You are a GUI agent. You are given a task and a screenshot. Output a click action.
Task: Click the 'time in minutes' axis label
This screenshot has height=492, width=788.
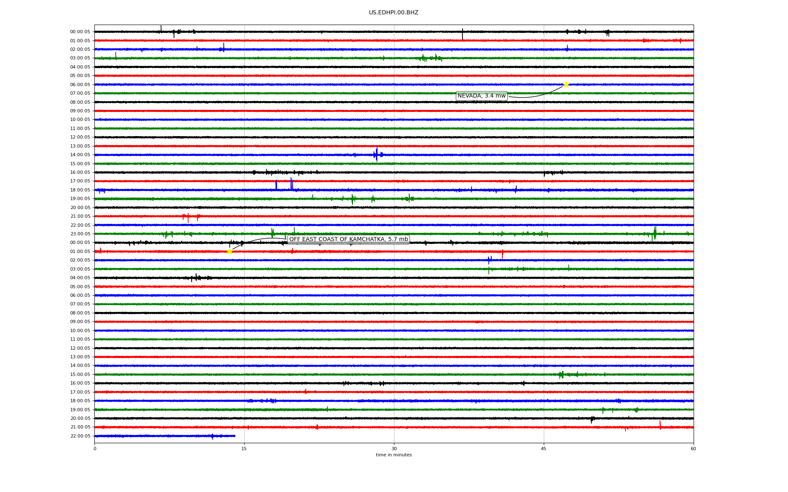click(x=394, y=455)
